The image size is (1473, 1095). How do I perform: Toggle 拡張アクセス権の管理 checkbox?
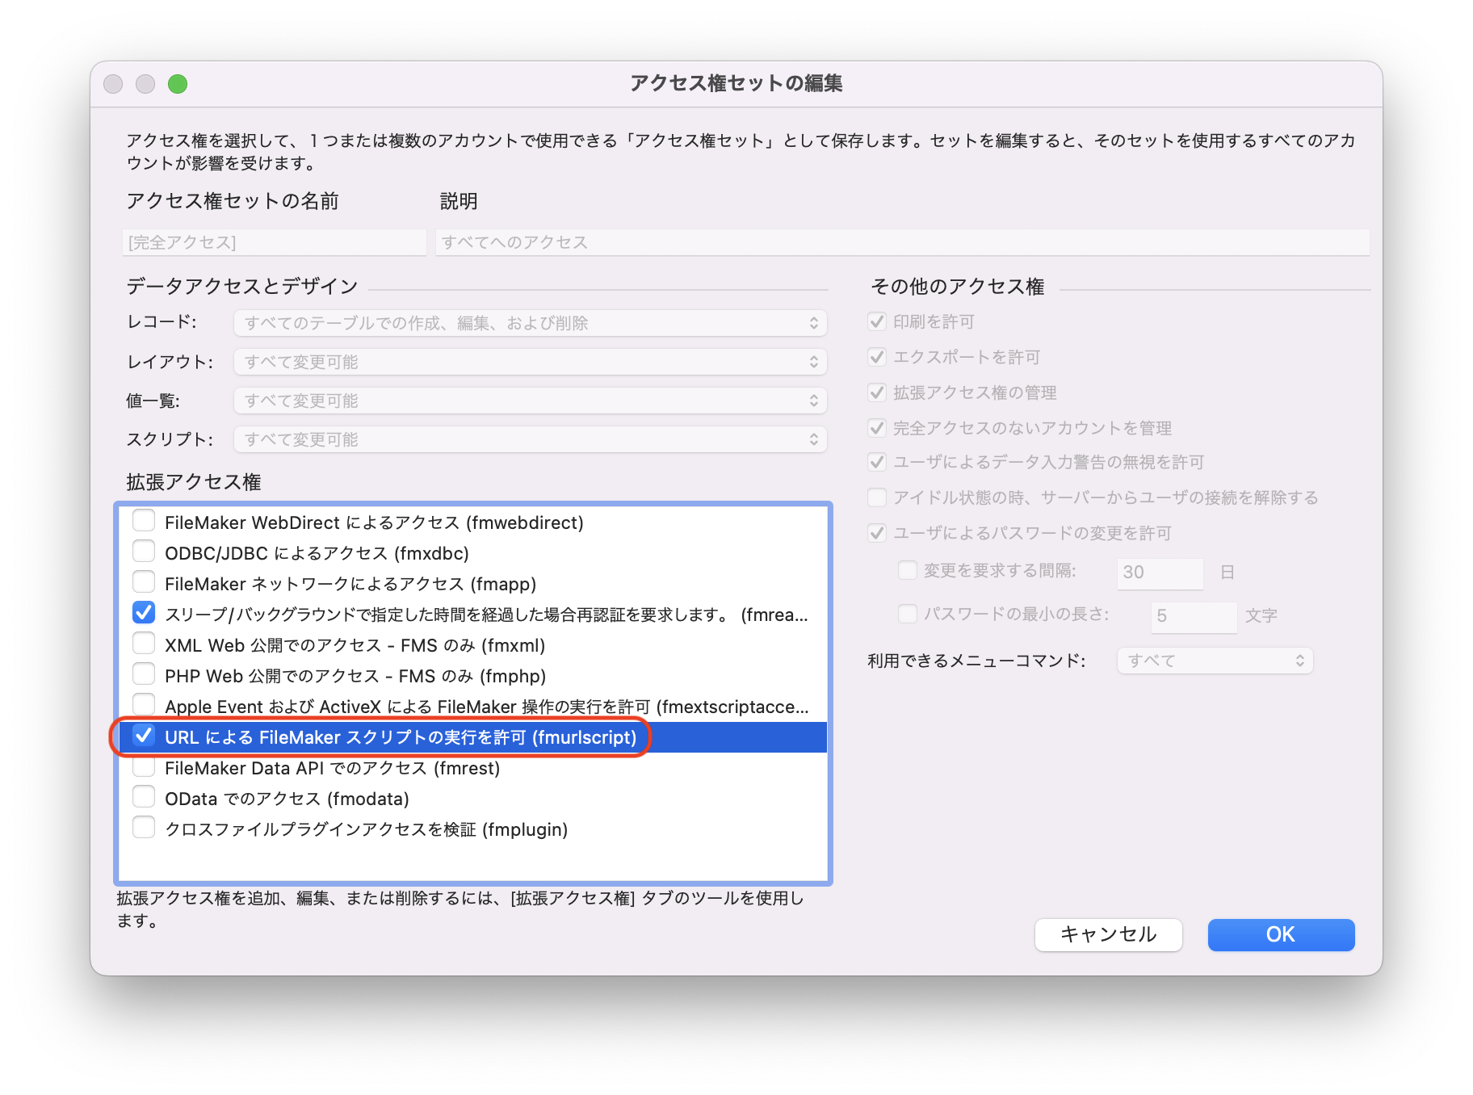[877, 392]
